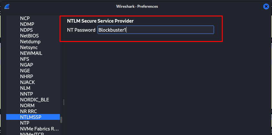The height and width of the screenshot is (135, 272).
Task: Select NCP protocol entry
Action: tap(25, 18)
